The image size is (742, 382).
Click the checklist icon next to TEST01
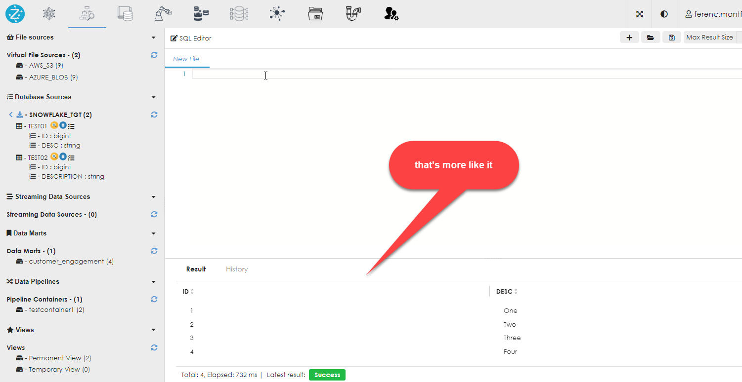tap(71, 126)
